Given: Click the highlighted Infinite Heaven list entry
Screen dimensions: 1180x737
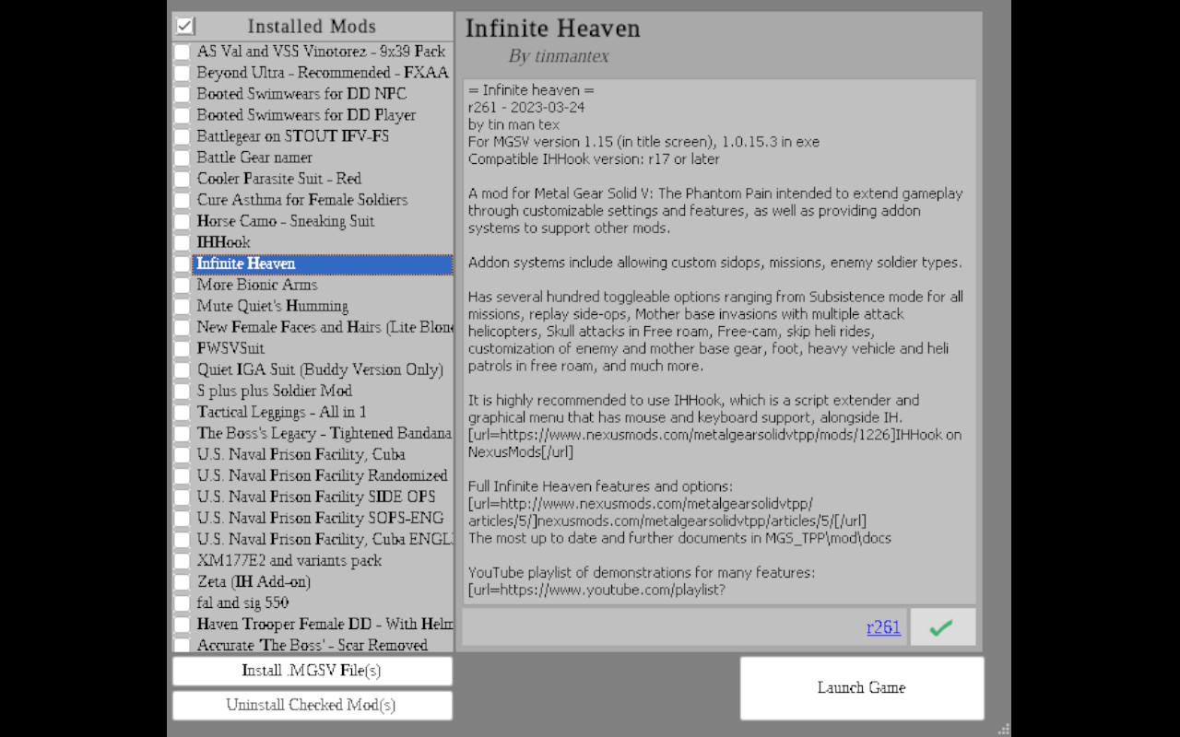Looking at the screenshot, I should (x=324, y=263).
